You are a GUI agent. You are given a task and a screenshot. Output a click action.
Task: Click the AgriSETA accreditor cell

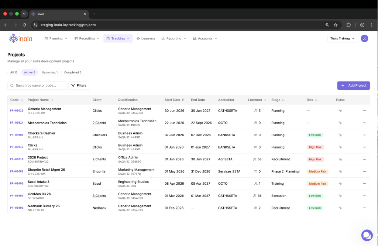pyautogui.click(x=225, y=159)
